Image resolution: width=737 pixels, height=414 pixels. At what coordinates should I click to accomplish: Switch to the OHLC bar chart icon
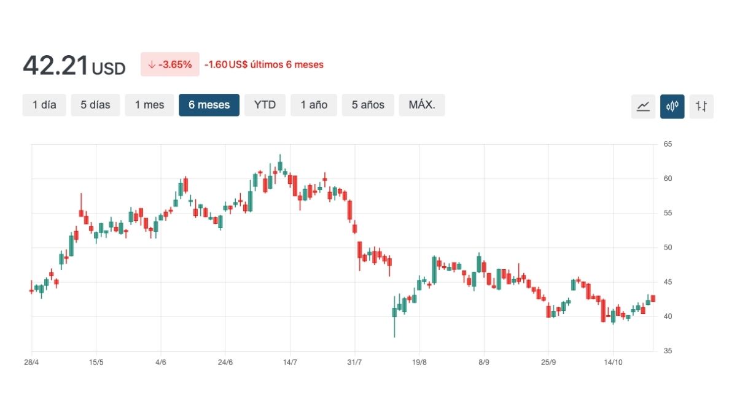(x=701, y=106)
